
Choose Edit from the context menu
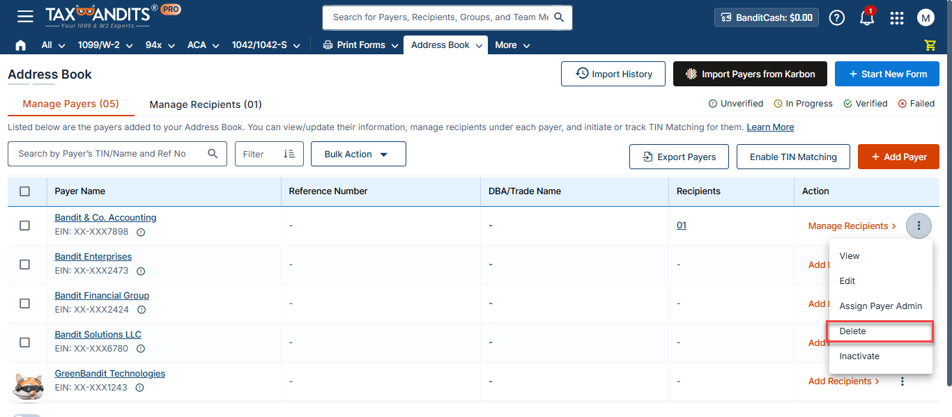pos(880,281)
